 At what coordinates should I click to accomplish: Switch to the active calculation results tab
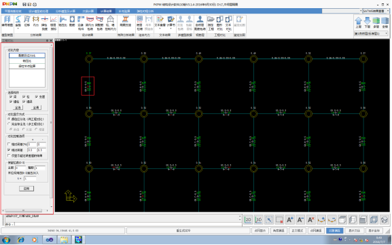106,12
